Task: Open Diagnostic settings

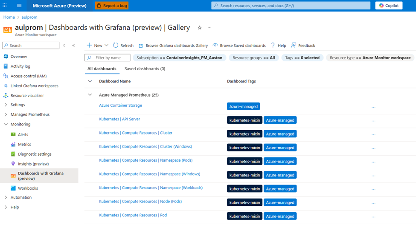Action: pyautogui.click(x=35, y=154)
